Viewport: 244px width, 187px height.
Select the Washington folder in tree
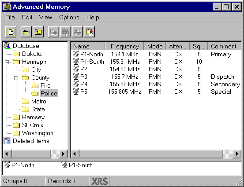pyautogui.click(x=38, y=133)
